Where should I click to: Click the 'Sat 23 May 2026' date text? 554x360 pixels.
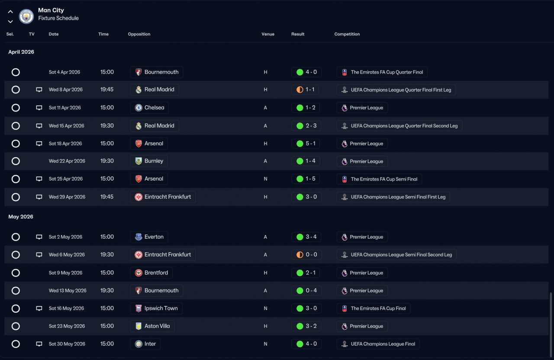[x=67, y=326]
